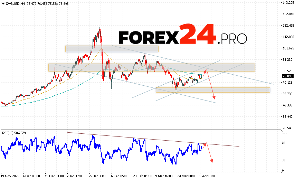This screenshot has height=180, width=295.
Task: Select the upper gray resistance zone near 101.625
Action: point(112,49)
